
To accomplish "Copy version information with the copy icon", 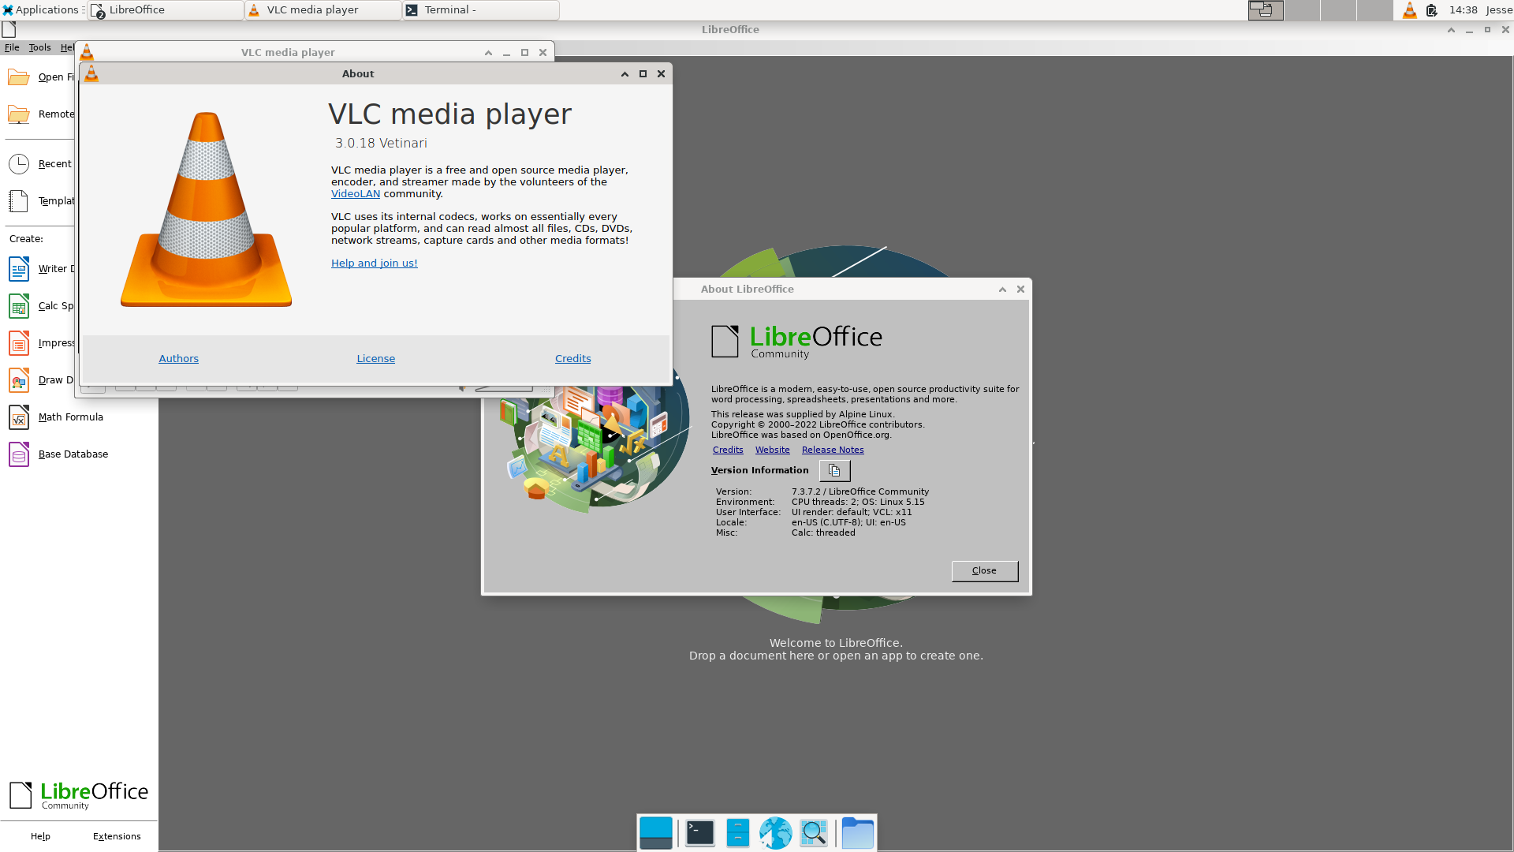I will (834, 471).
